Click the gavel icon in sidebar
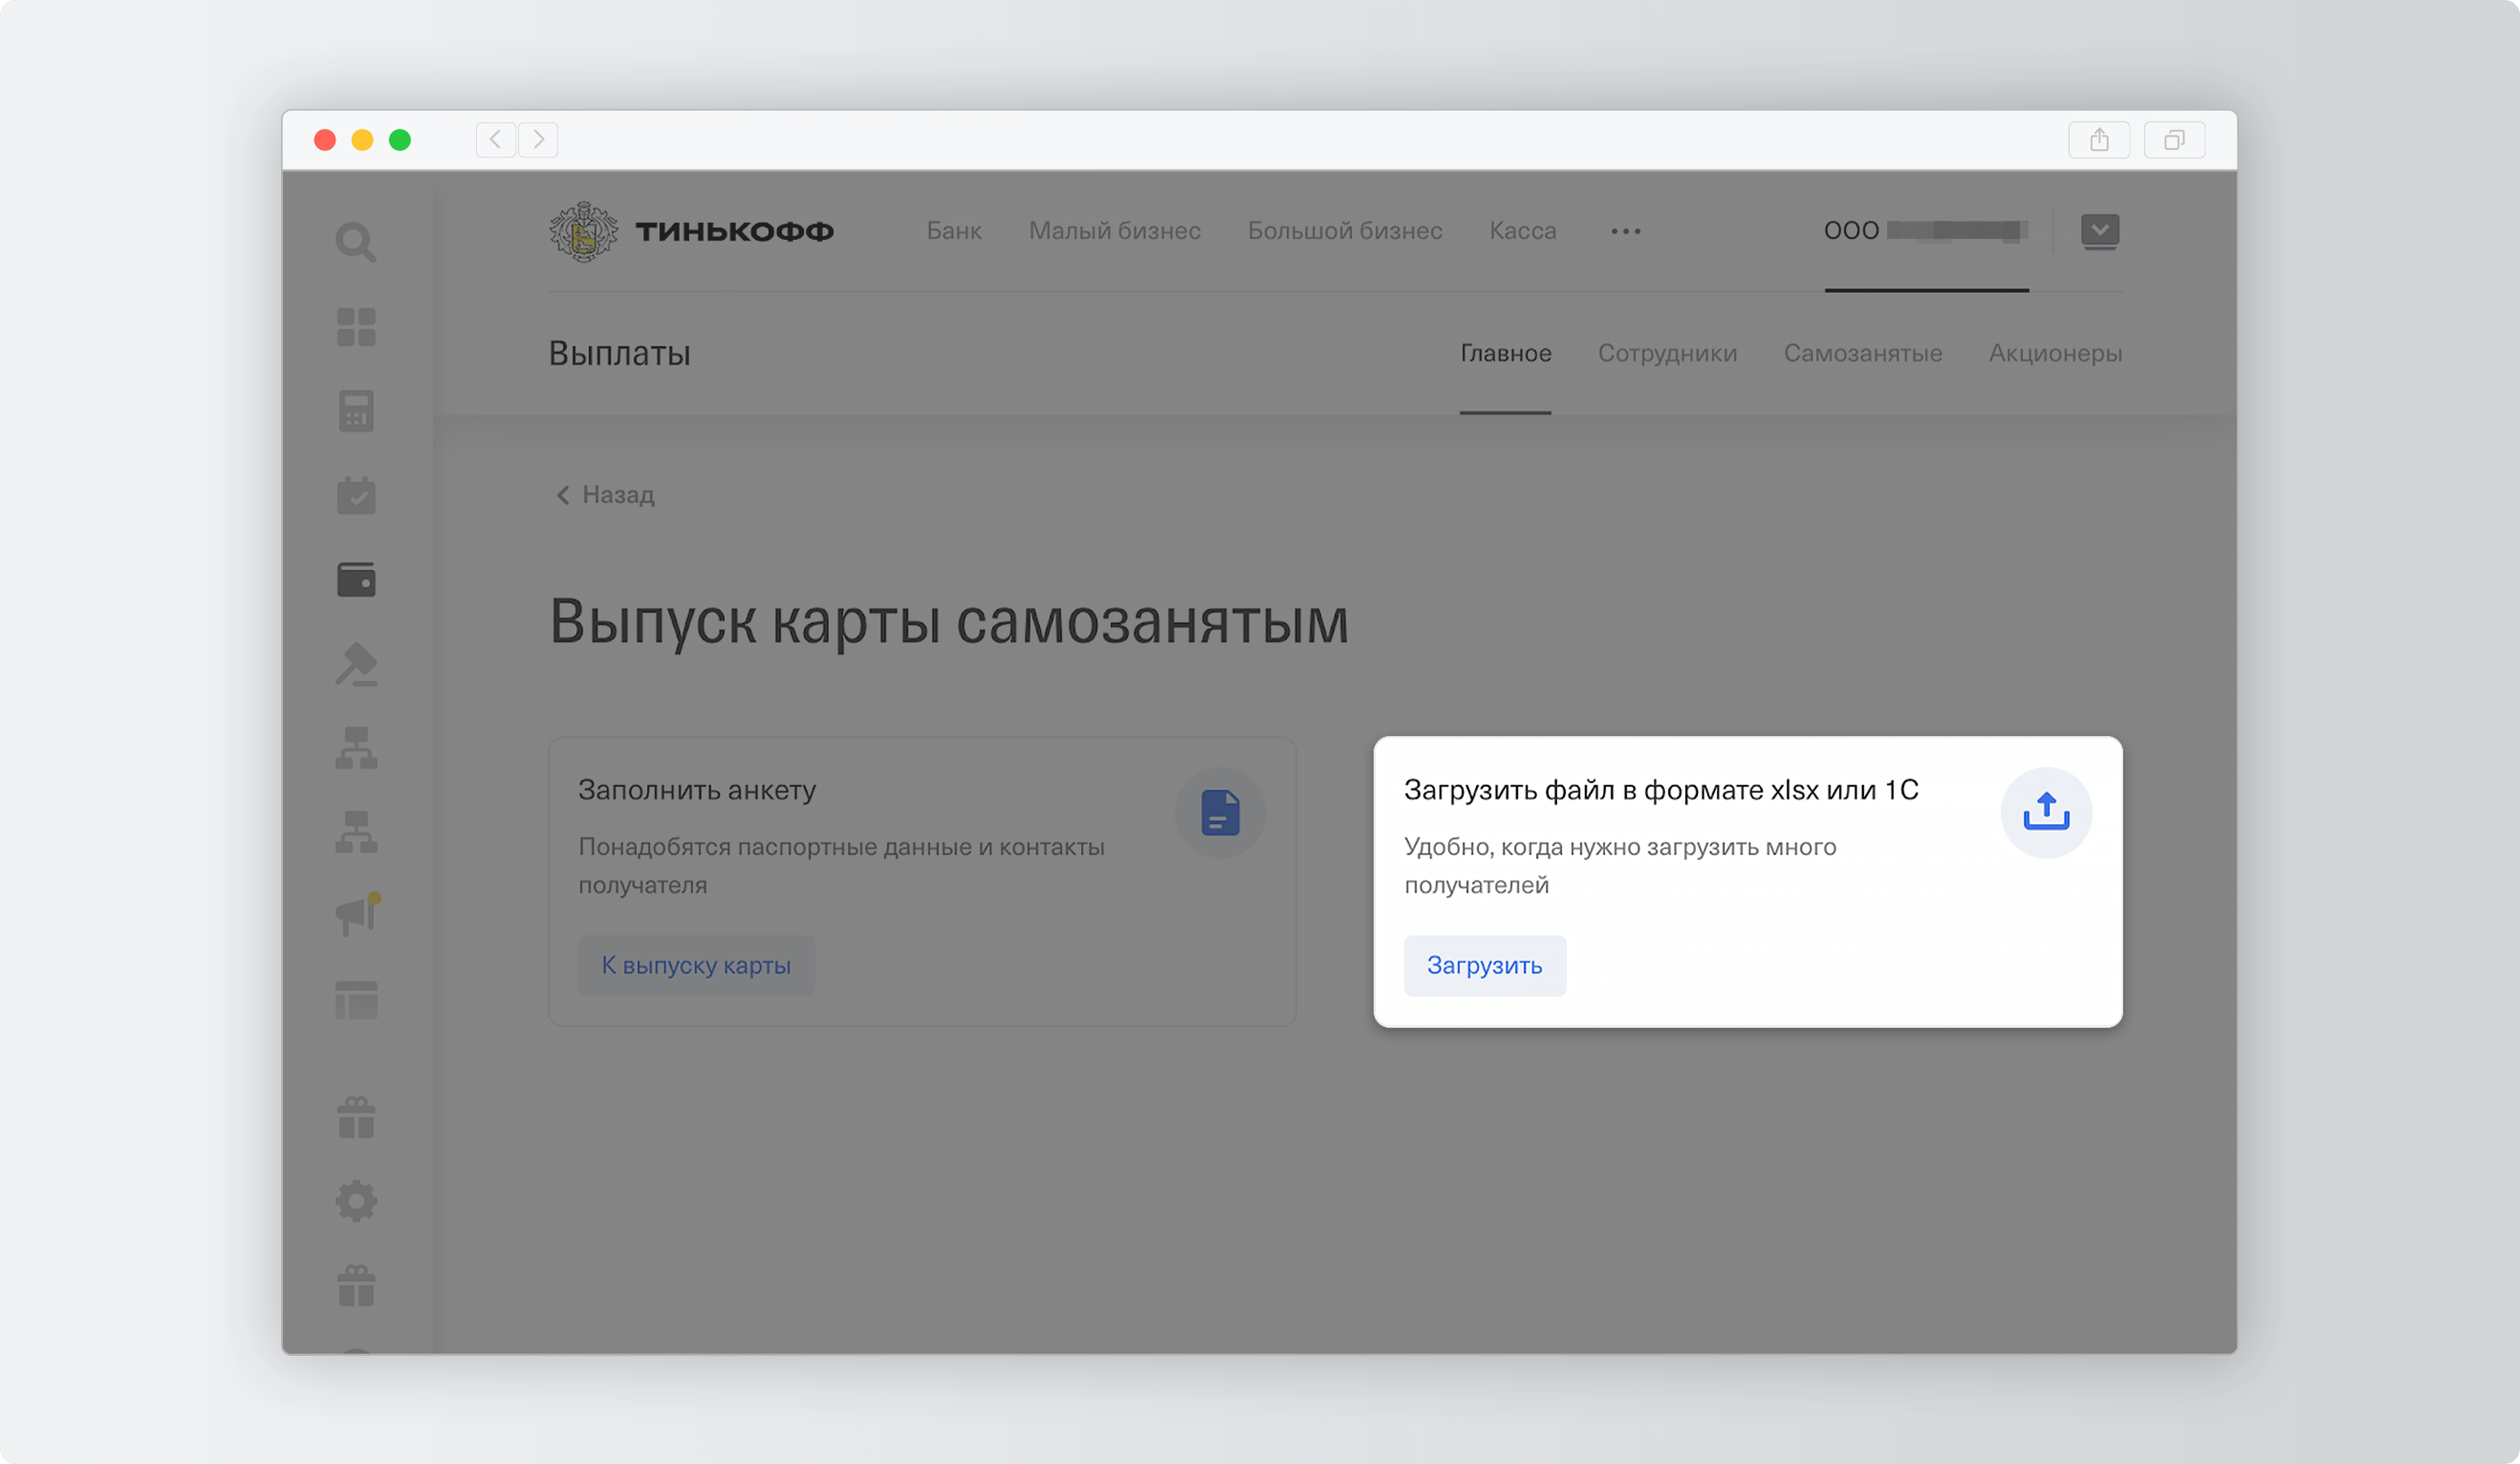Screen dimensions: 2520x1464 [356, 664]
